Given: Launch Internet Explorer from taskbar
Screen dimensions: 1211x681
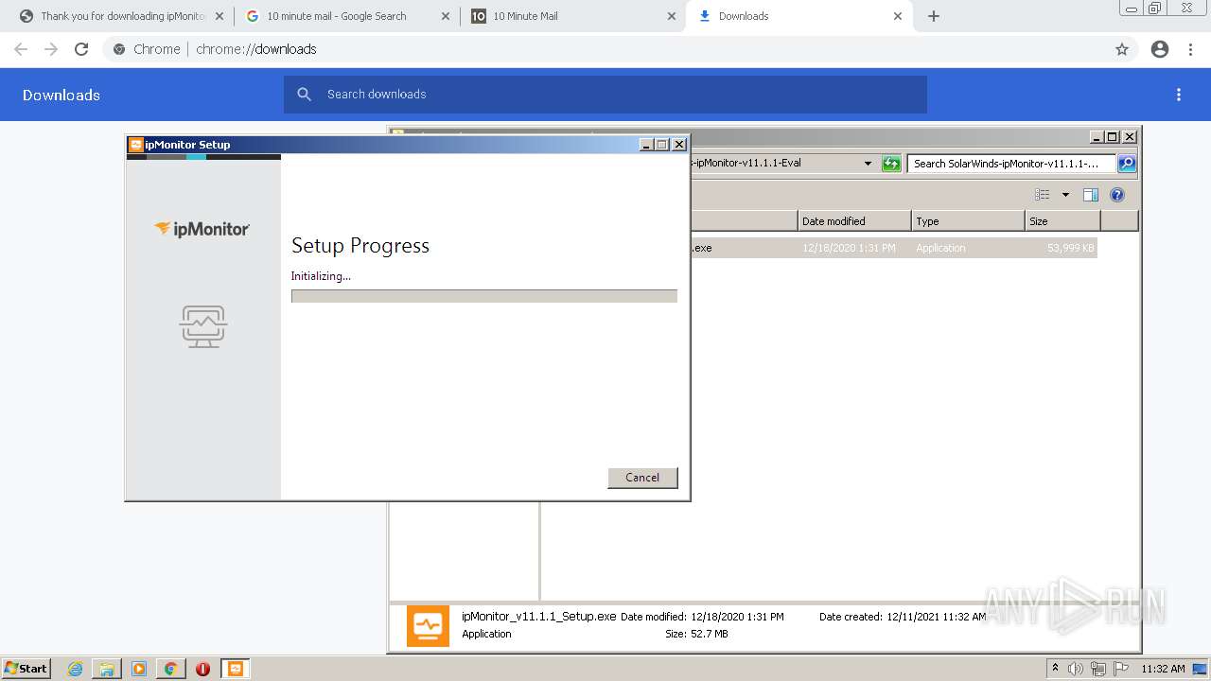Looking at the screenshot, I should coord(76,669).
